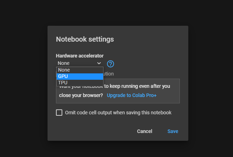Click the empty area left of Cancel
The width and height of the screenshot is (233, 157).
point(92,131)
